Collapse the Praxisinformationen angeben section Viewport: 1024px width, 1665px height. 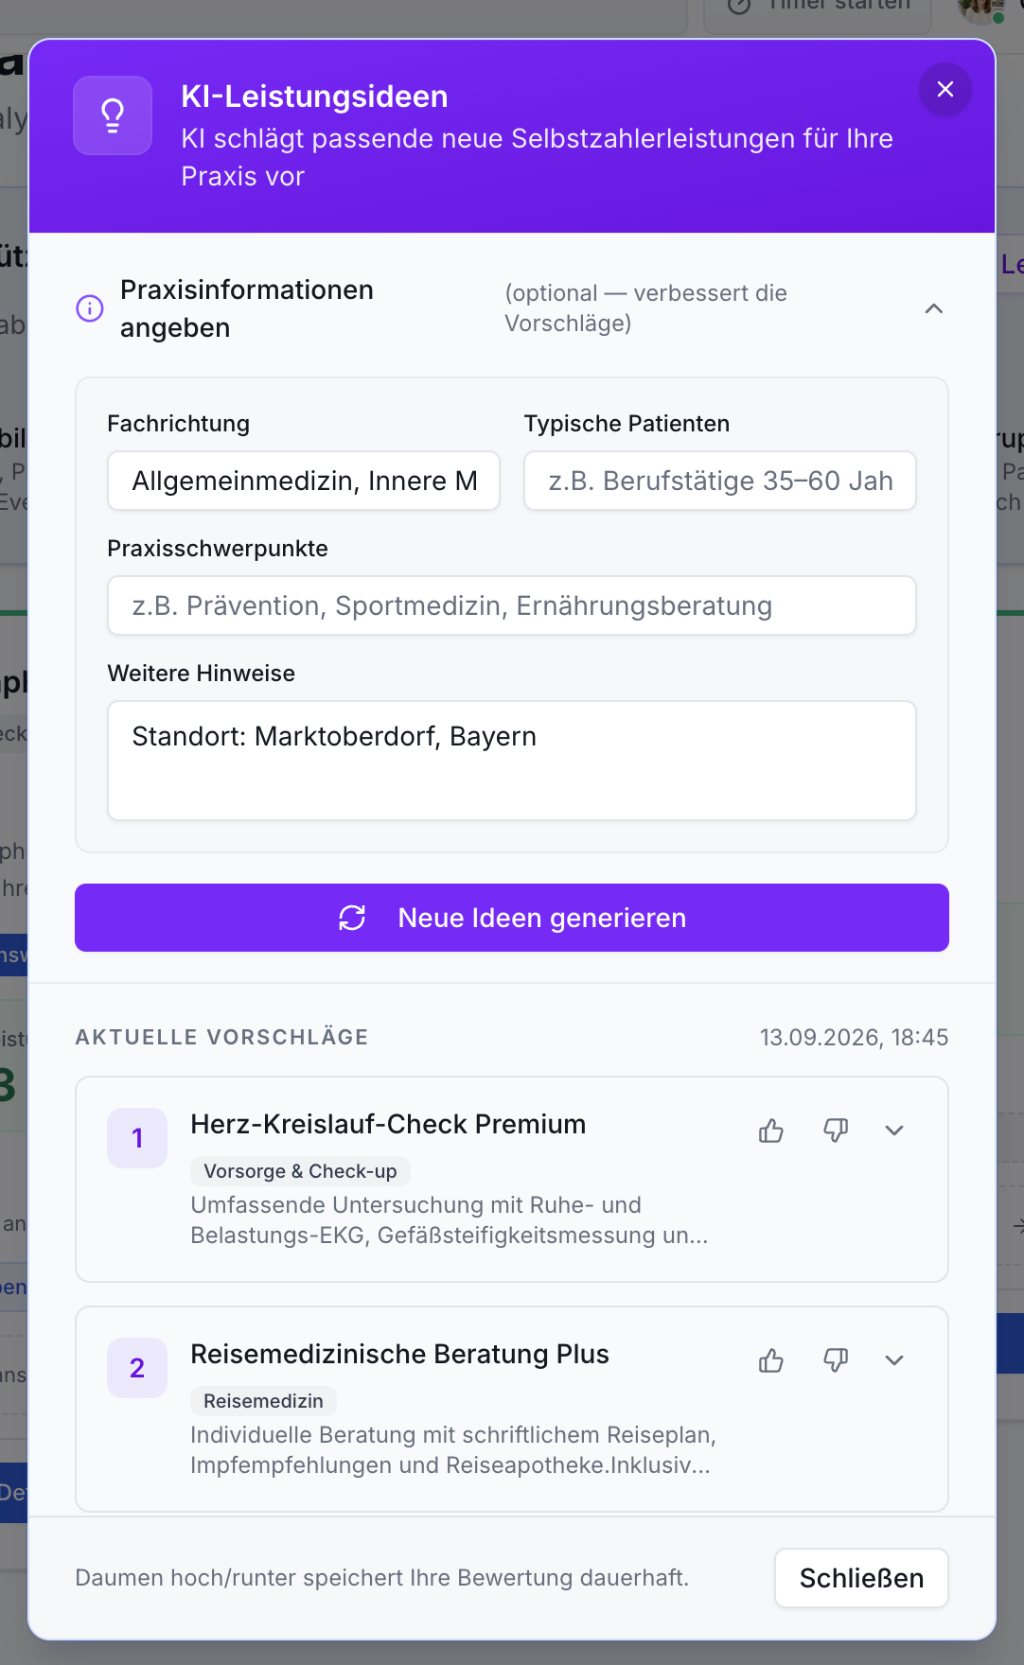(933, 308)
